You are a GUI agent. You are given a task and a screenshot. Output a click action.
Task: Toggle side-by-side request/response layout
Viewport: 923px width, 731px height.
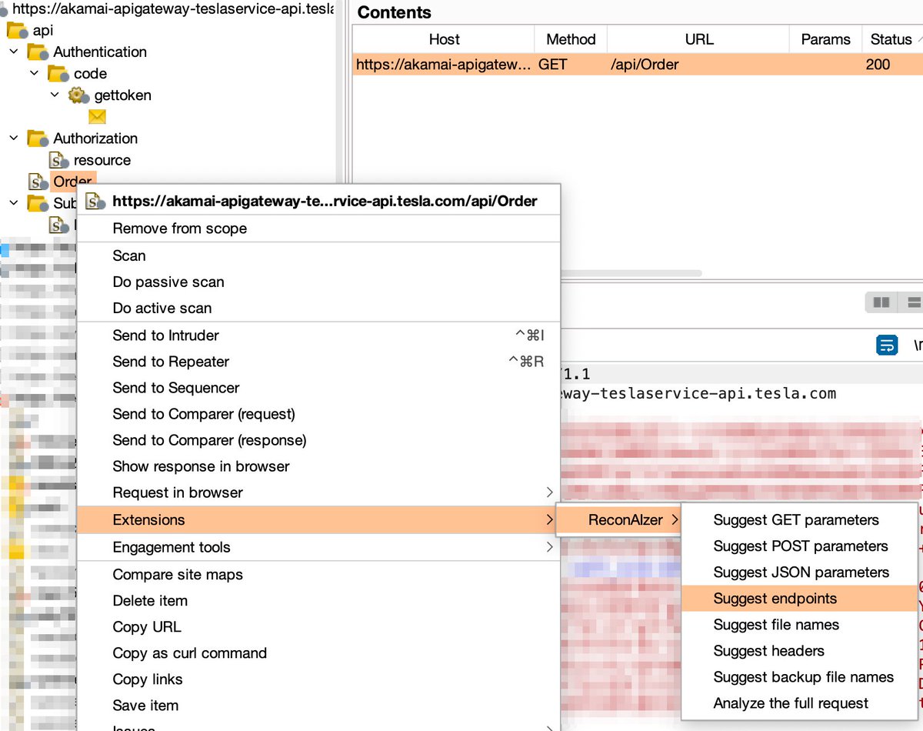pyautogui.click(x=881, y=302)
